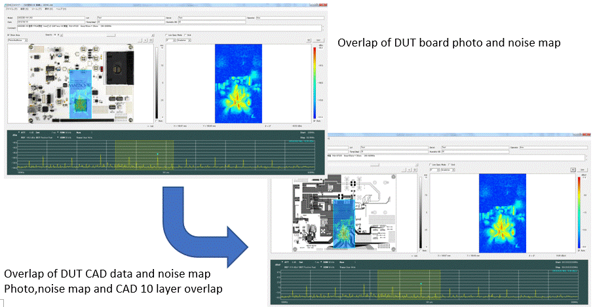Click the Operator input field in top window
Image resolution: width=595 pixels, height=307 pixels.
tap(290, 18)
